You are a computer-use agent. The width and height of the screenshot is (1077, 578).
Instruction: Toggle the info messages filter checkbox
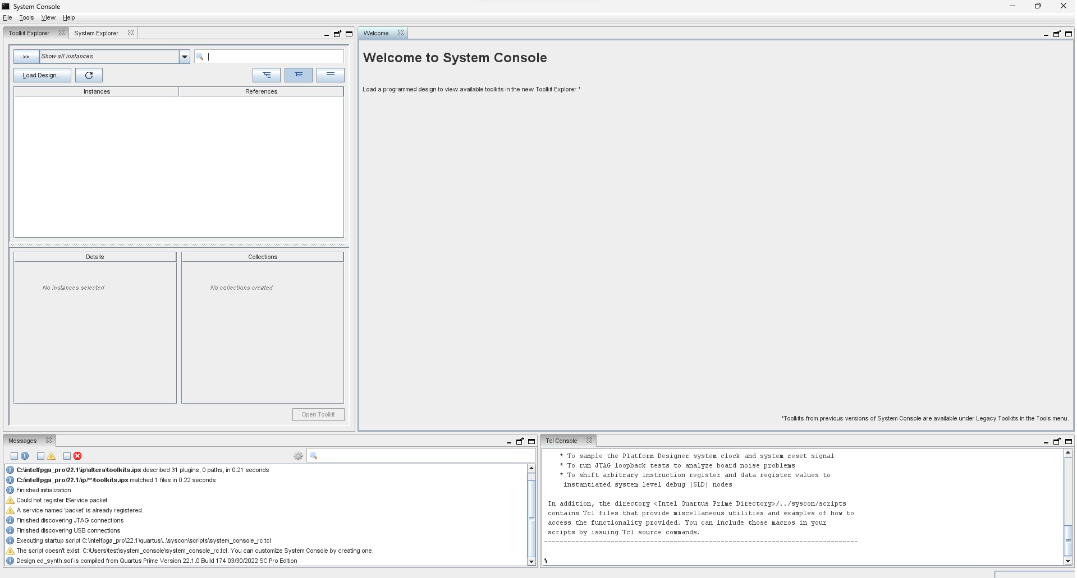coord(15,456)
